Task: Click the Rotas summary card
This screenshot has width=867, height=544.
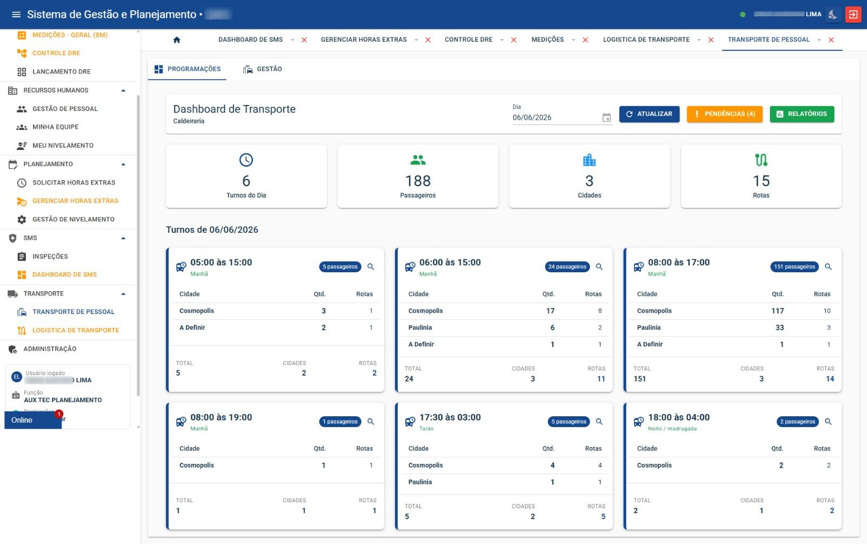Action: pos(761,176)
